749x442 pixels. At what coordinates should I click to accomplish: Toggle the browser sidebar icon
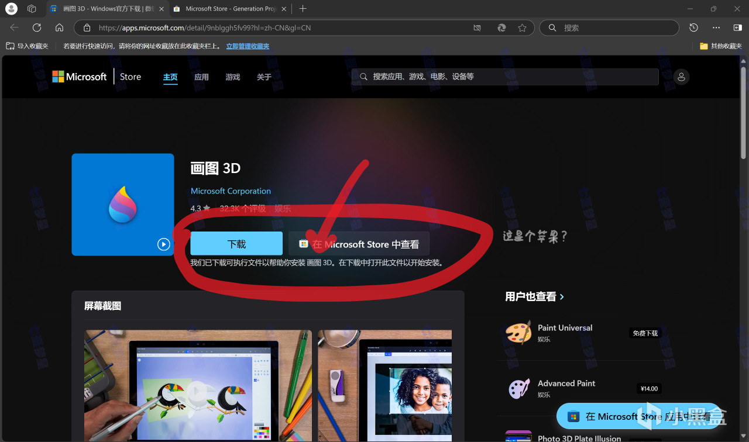click(737, 27)
